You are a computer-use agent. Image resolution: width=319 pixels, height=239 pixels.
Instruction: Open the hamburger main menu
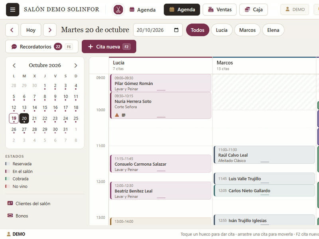[x=13, y=10]
